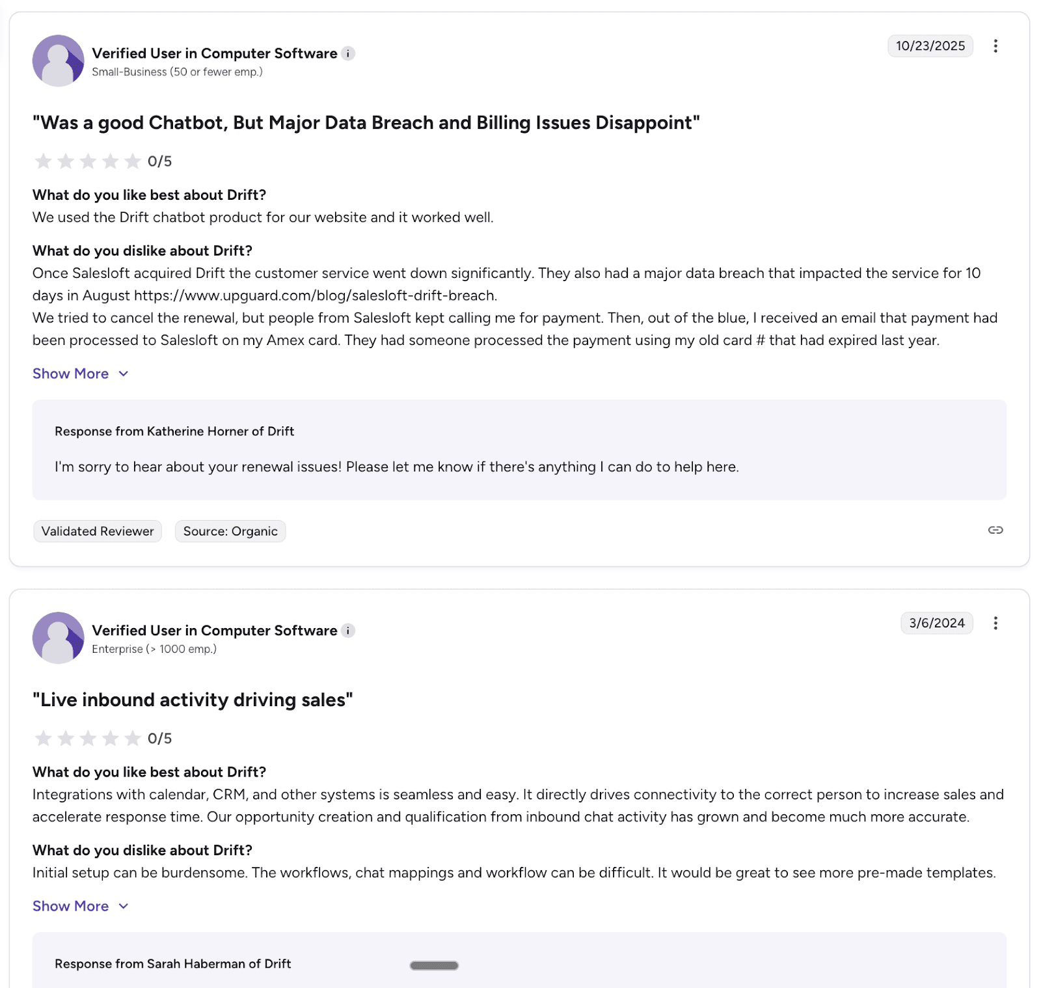Click the first star in top review's rating
The height and width of the screenshot is (988, 1041).
[43, 161]
